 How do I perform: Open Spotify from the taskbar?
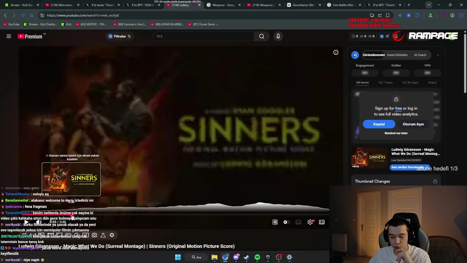click(x=257, y=257)
